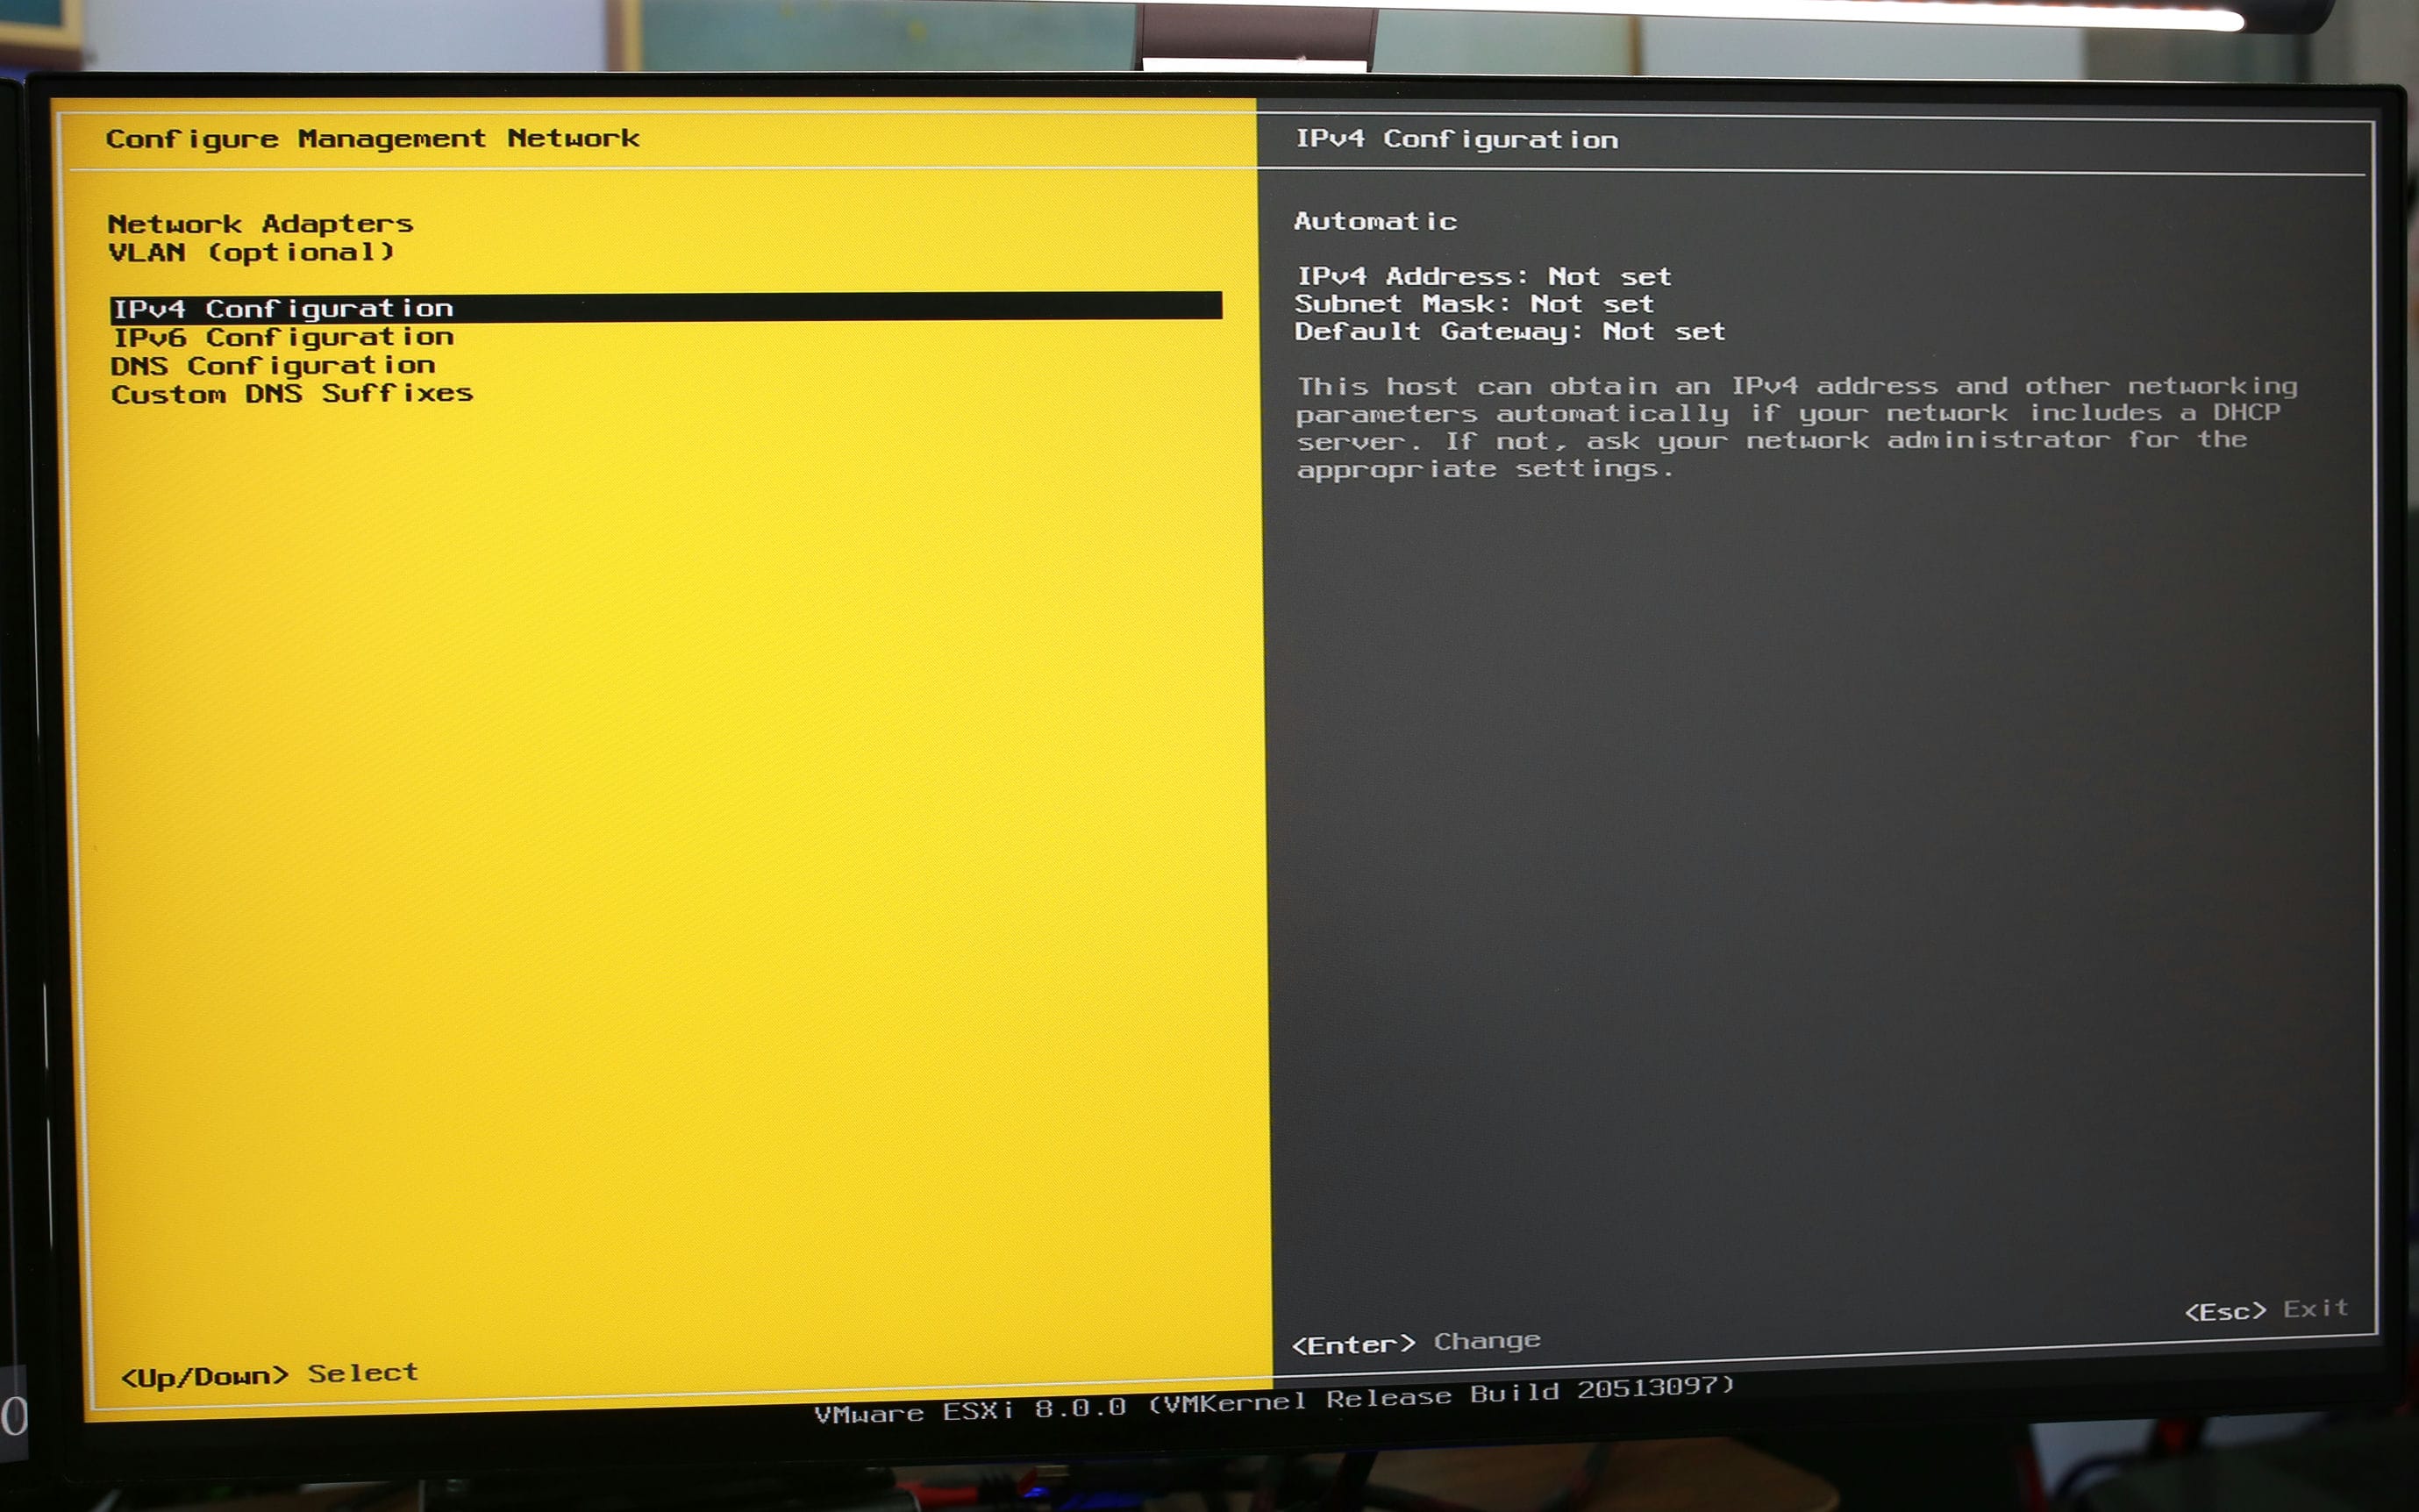
Task: Click the <Esc> Exit hint
Action: [x=2266, y=1309]
